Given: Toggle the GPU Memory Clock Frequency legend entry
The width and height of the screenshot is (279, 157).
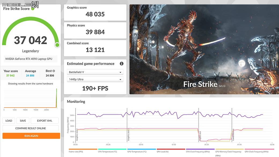Looking at the screenshot, I should pos(230,152).
